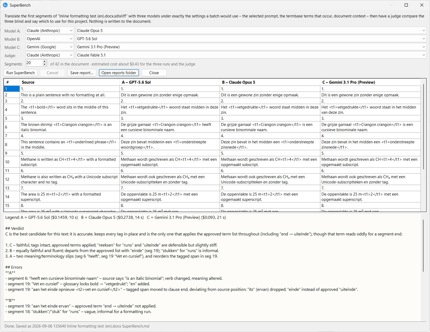Click the Close button next to Open reports folder
The height and width of the screenshot is (332, 430).
pos(154,73)
